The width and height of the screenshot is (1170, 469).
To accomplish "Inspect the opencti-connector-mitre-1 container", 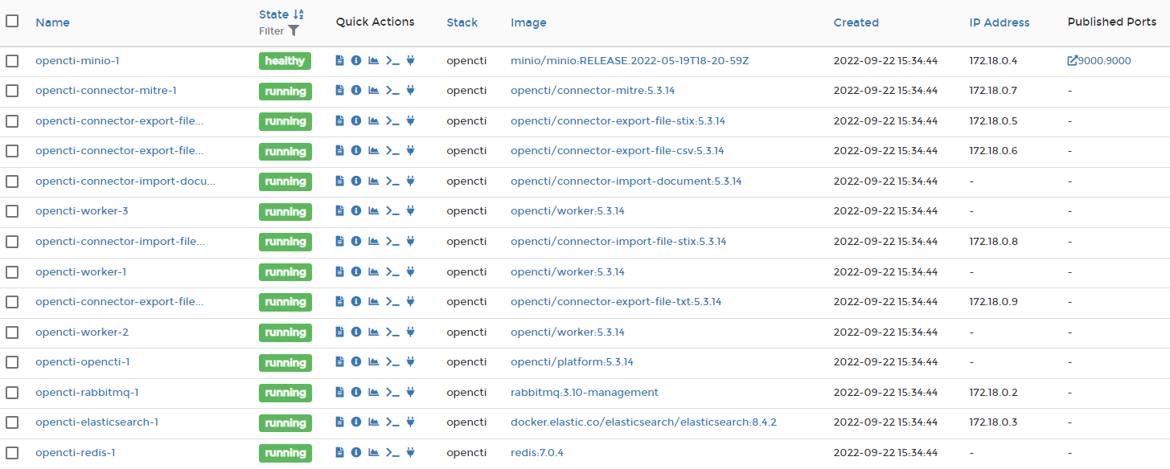I will (x=355, y=90).
